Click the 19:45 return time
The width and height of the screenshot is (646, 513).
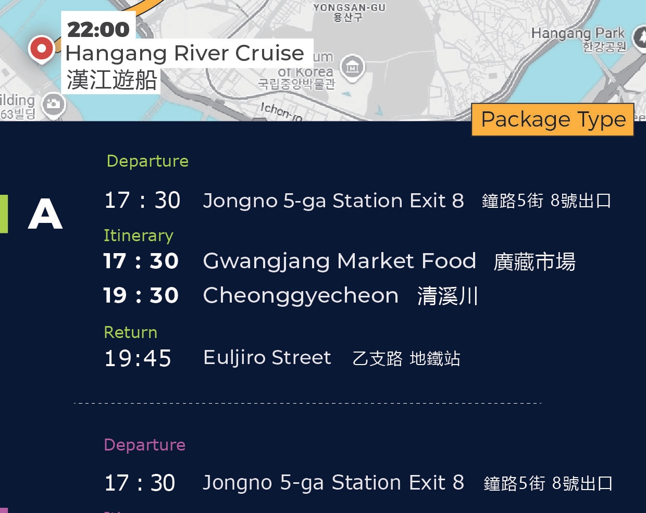138,358
